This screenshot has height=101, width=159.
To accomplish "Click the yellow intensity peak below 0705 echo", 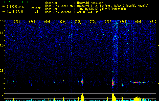I will point(83,97).
